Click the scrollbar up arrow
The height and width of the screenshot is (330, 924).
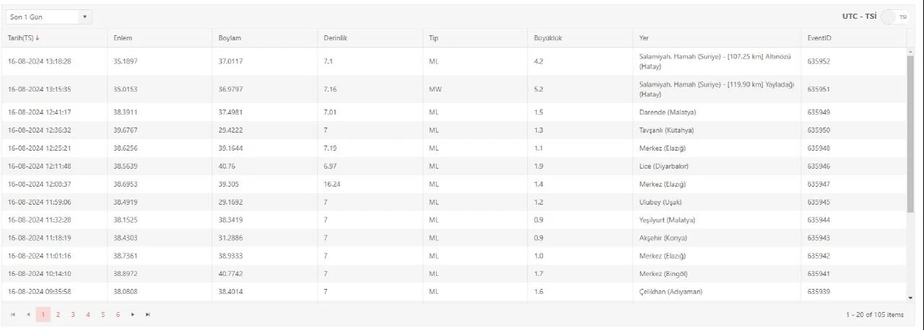point(910,52)
